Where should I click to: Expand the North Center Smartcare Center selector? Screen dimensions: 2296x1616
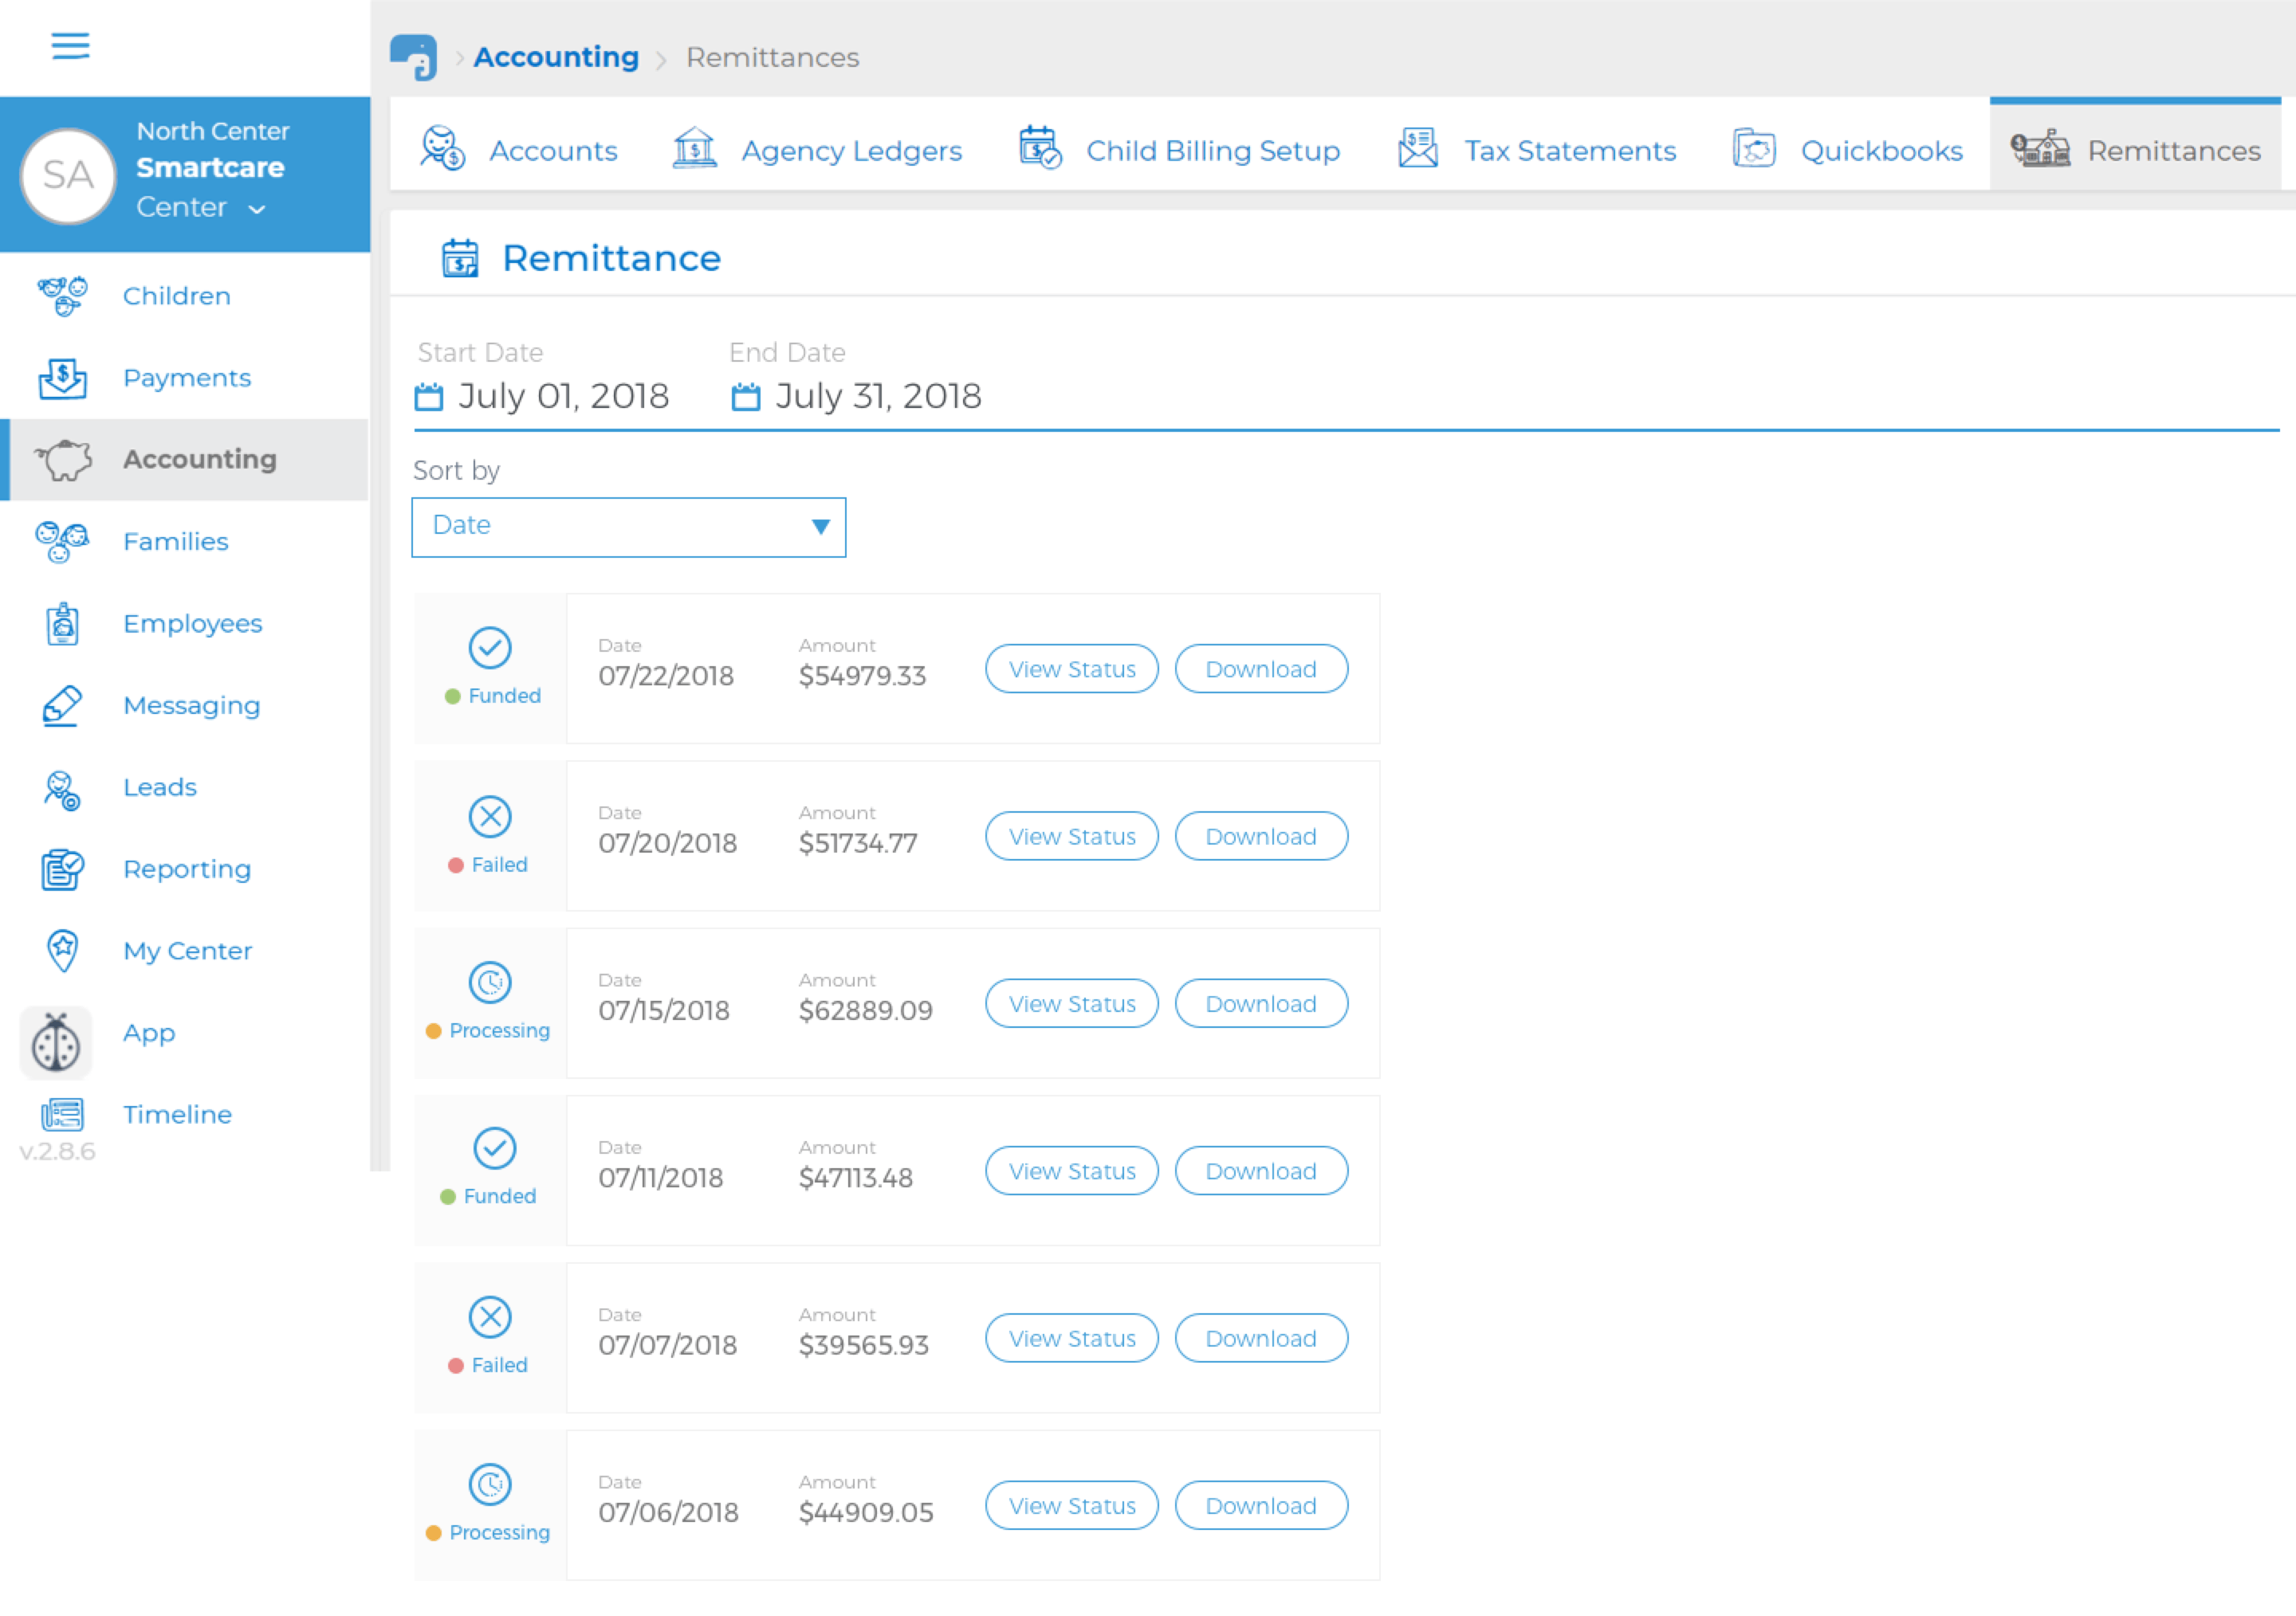click(x=257, y=209)
